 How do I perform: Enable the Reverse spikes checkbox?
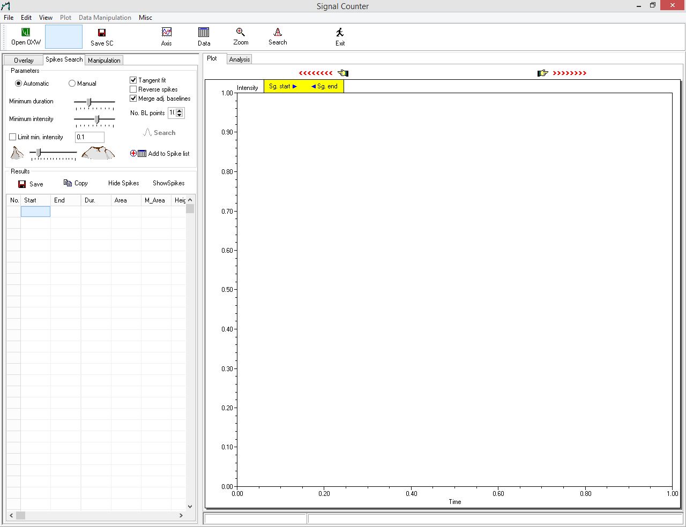pyautogui.click(x=133, y=89)
